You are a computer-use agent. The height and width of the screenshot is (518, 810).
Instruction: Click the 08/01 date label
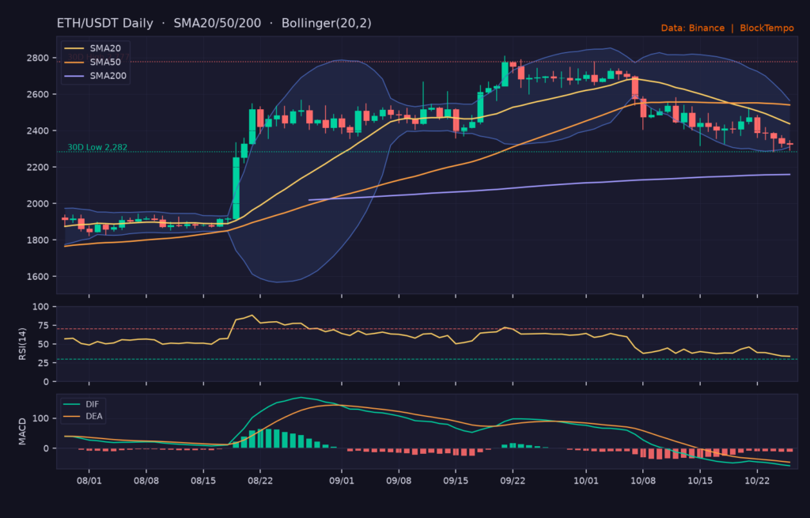89,481
